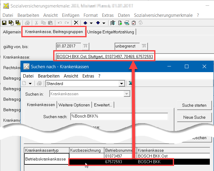Click the Suche starten button
214x171 pixels.
pyautogui.click(x=194, y=105)
